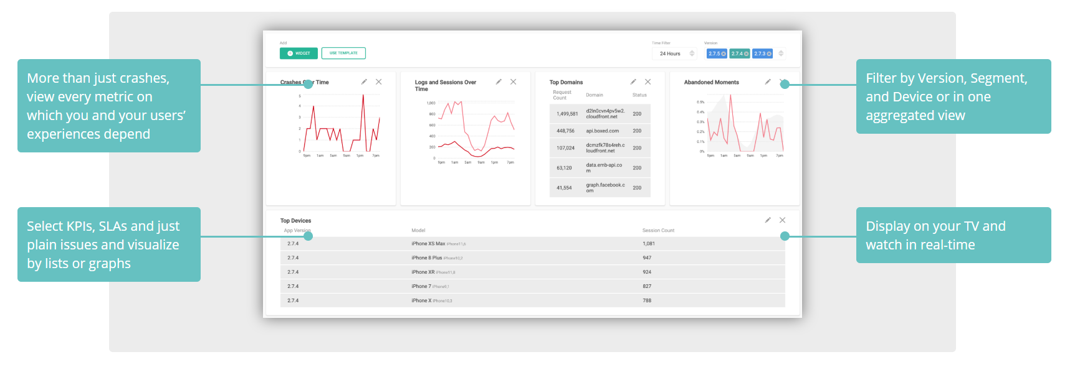This screenshot has height=367, width=1085.
Task: Remove the Top Domains widget
Action: 648,82
